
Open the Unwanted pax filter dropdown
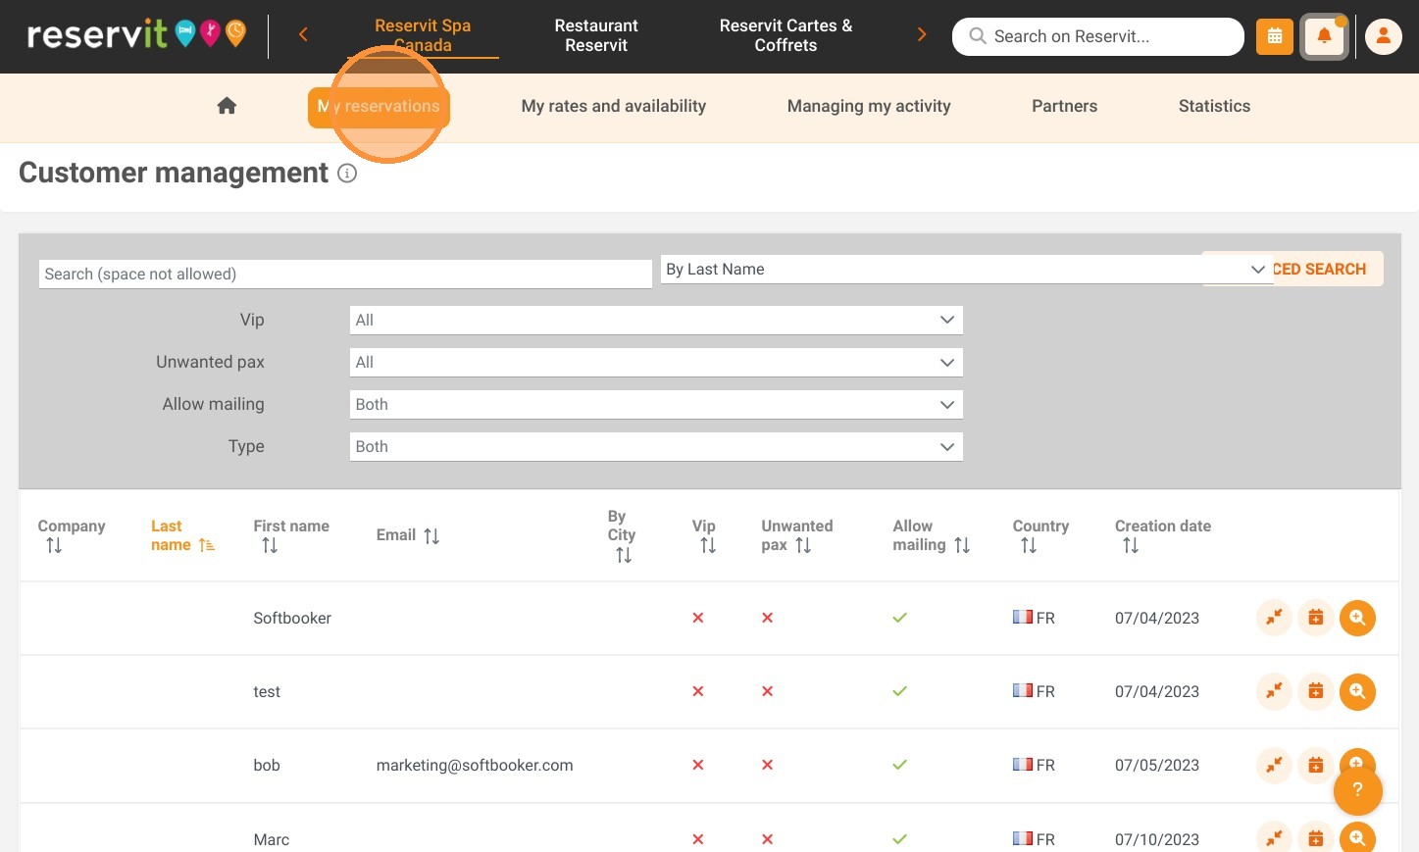tap(656, 362)
